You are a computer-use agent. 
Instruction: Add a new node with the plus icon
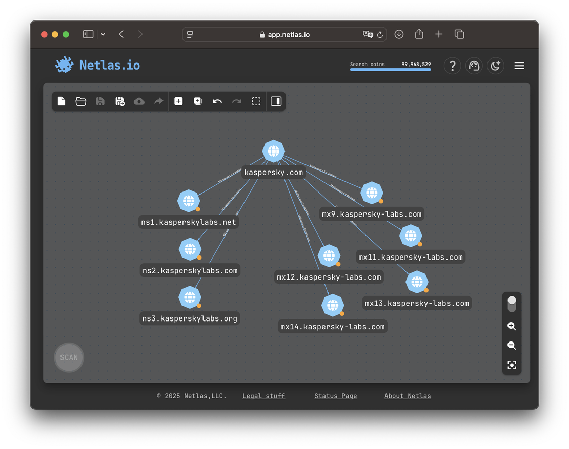tap(178, 101)
